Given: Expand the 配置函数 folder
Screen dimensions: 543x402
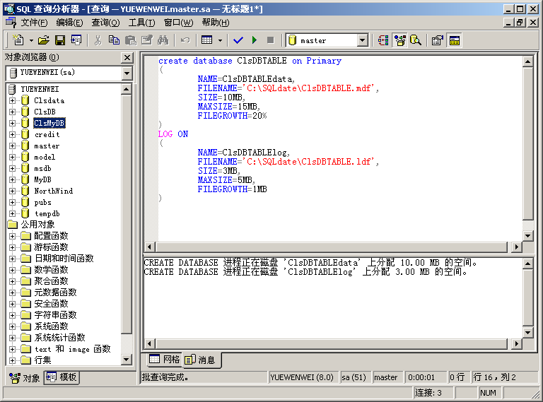Looking at the screenshot, I should tap(13, 236).
